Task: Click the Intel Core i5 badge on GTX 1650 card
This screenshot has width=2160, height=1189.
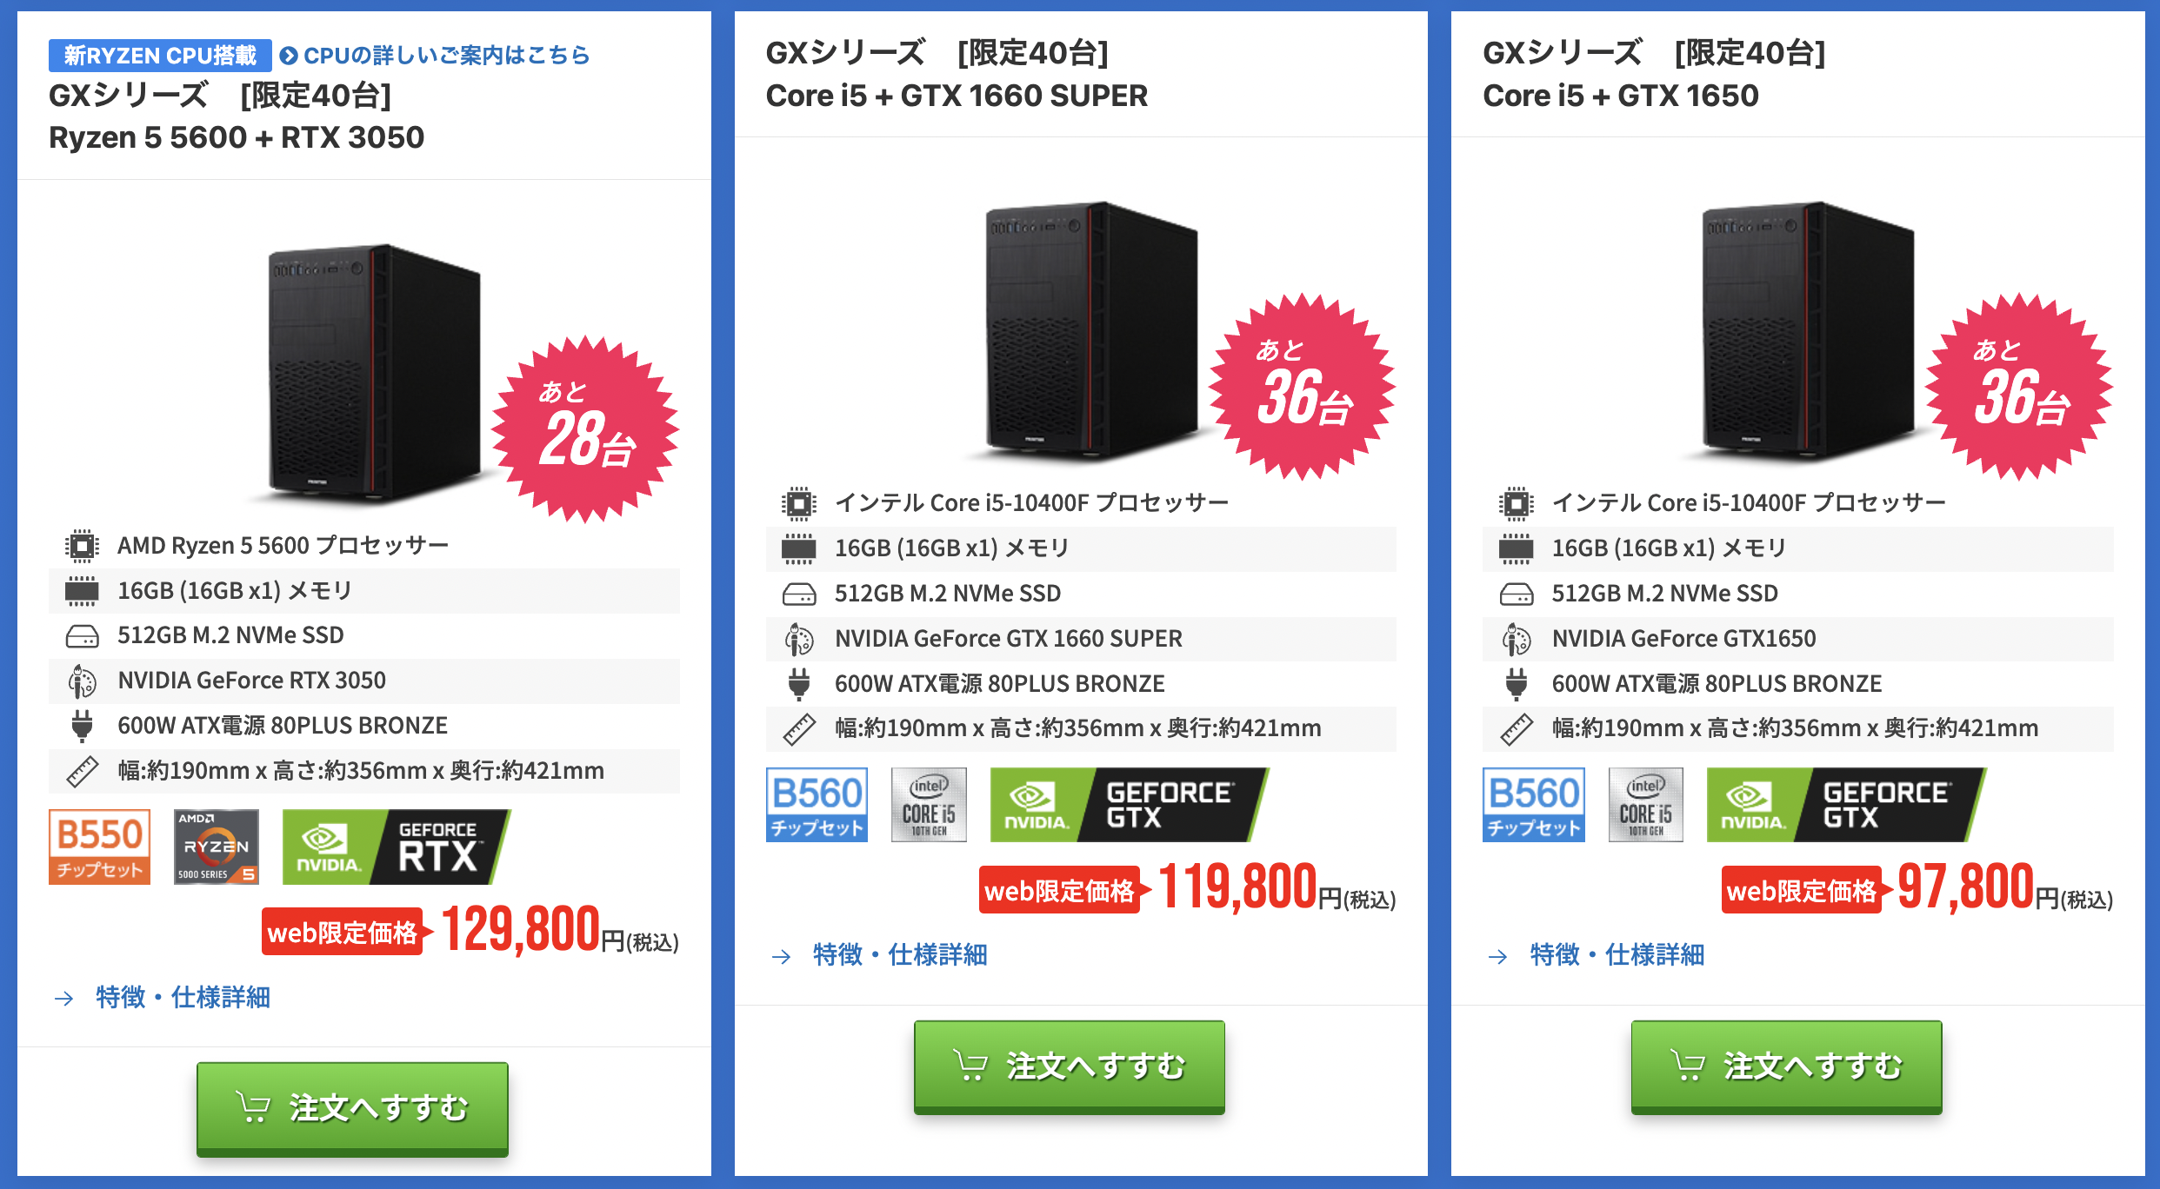Action: [x=1645, y=805]
